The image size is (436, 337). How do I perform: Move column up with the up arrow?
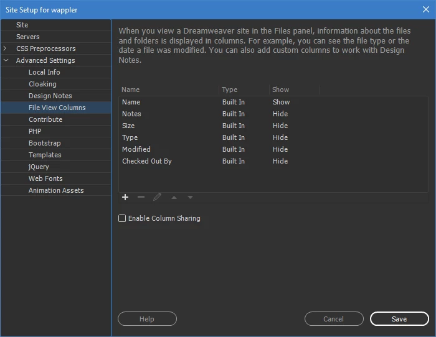click(x=174, y=197)
